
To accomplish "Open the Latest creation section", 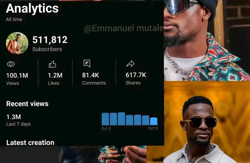I will click(30, 143).
